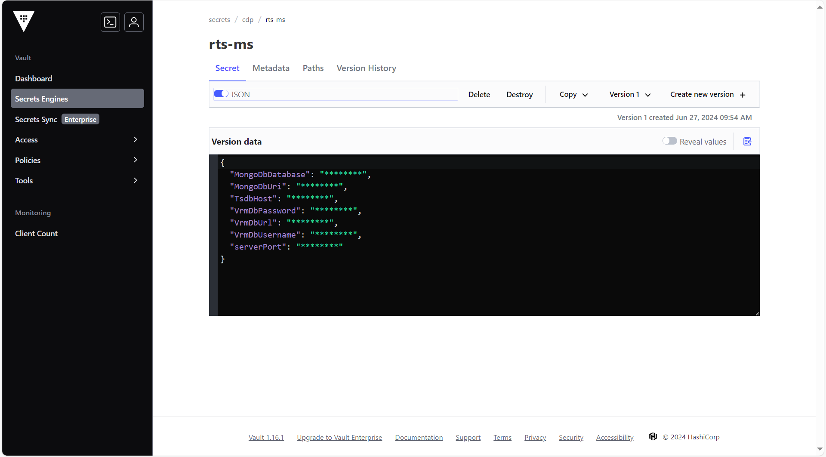
Task: Open Security footer link
Action: [571, 437]
